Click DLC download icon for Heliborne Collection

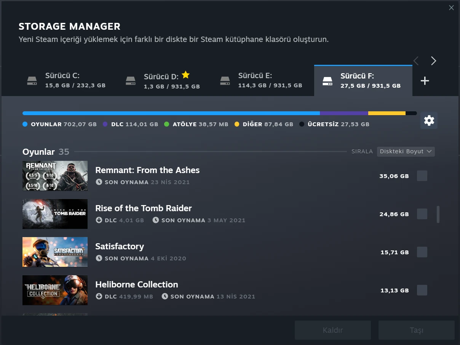click(99, 296)
